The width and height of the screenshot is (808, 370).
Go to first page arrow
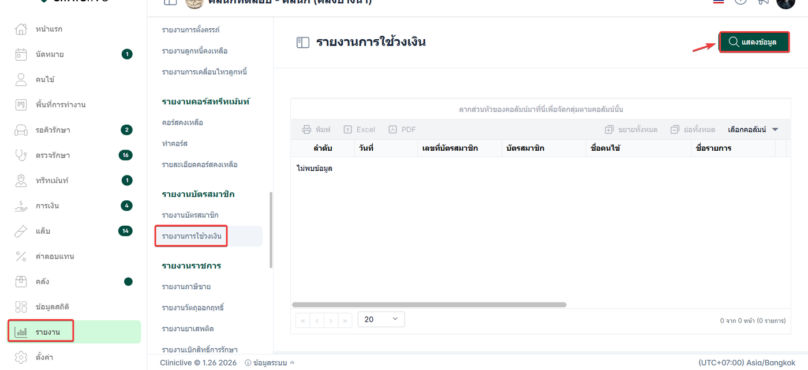tap(302, 320)
